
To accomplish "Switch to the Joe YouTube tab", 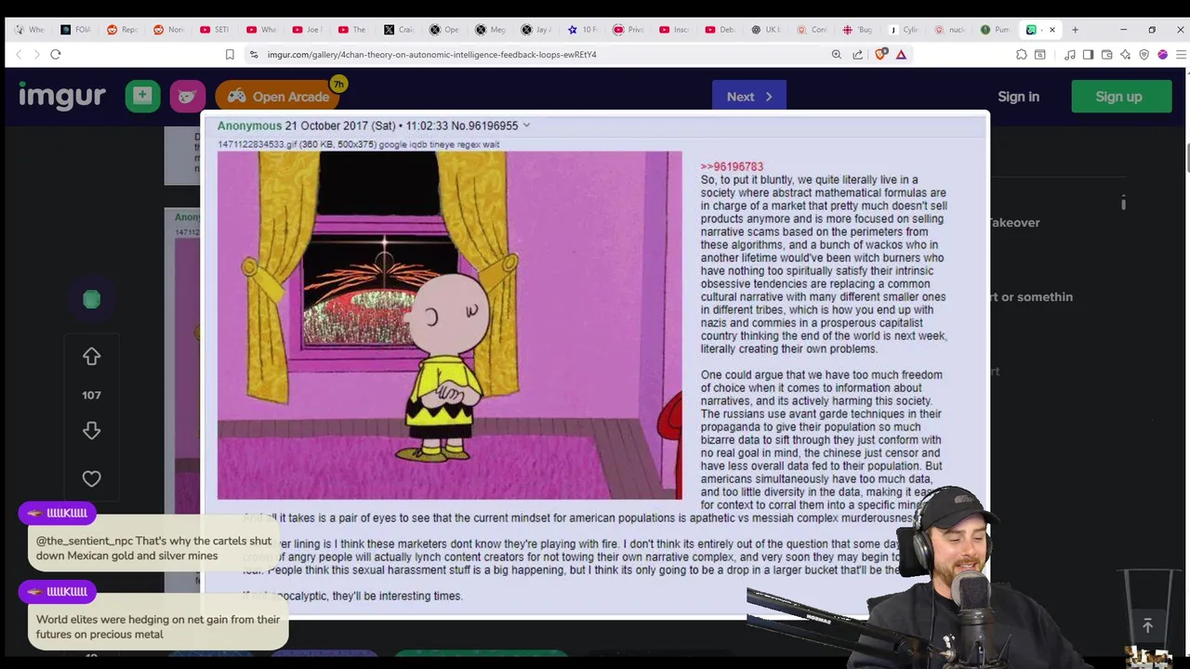I will pyautogui.click(x=306, y=30).
